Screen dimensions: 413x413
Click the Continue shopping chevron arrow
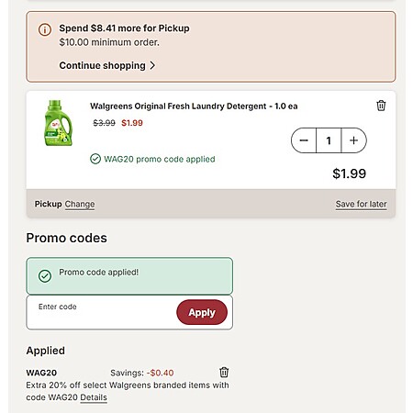pos(152,65)
